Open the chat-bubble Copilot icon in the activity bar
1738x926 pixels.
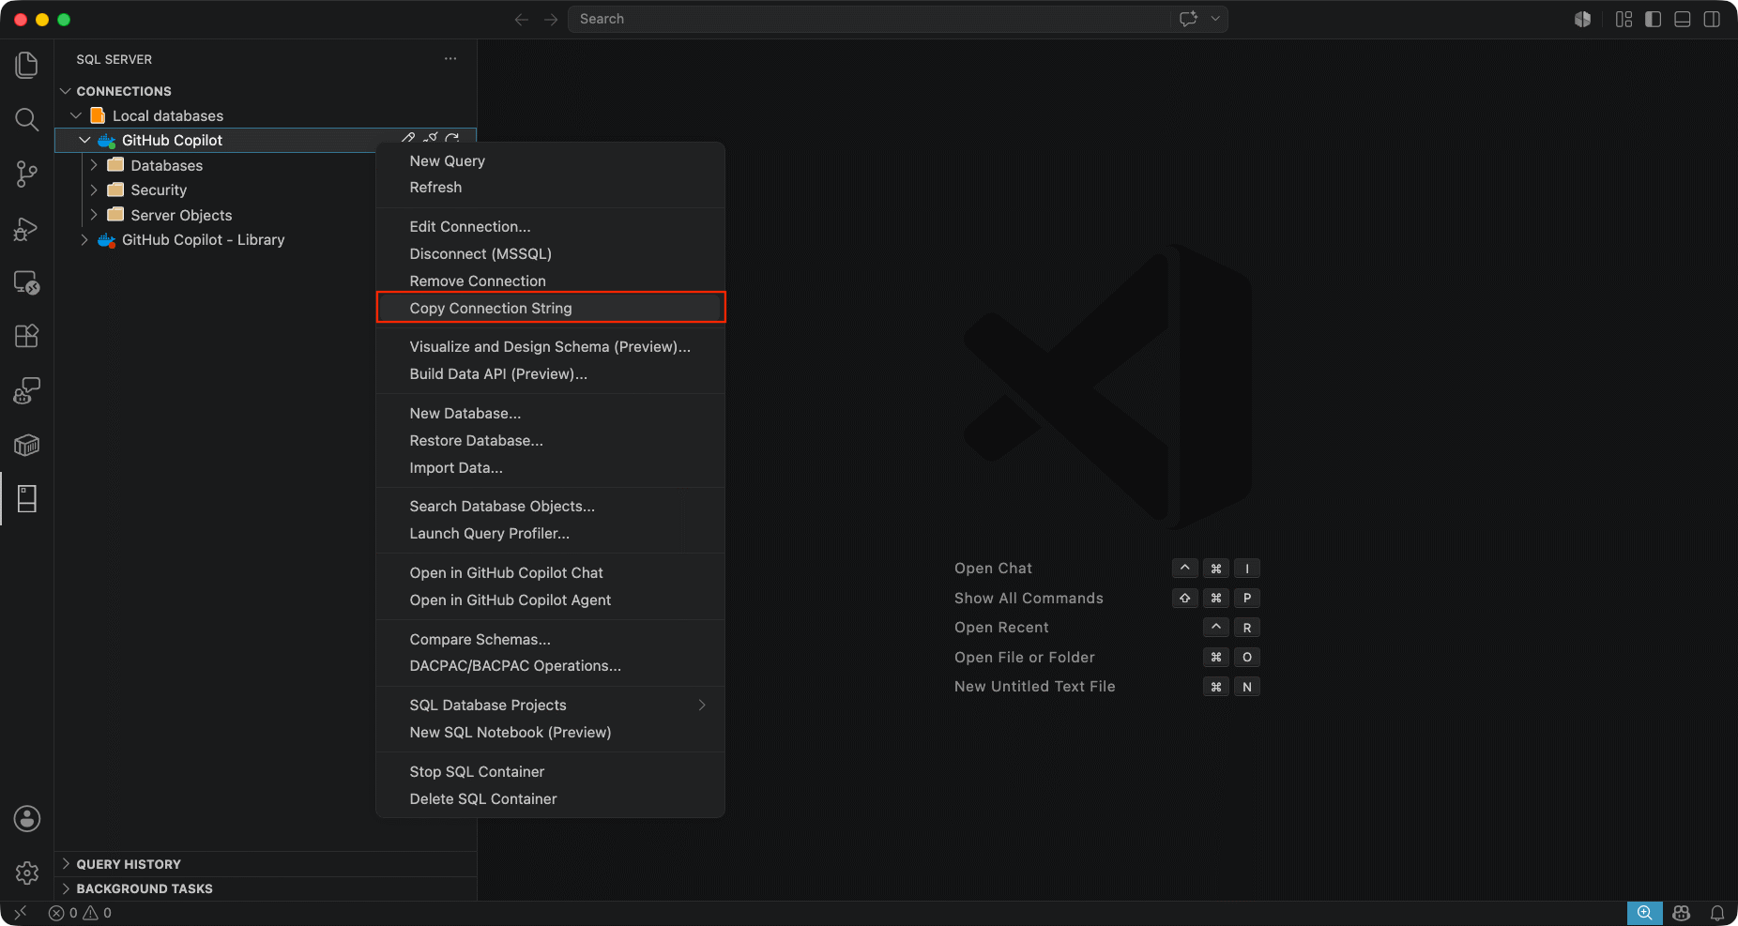click(x=27, y=390)
